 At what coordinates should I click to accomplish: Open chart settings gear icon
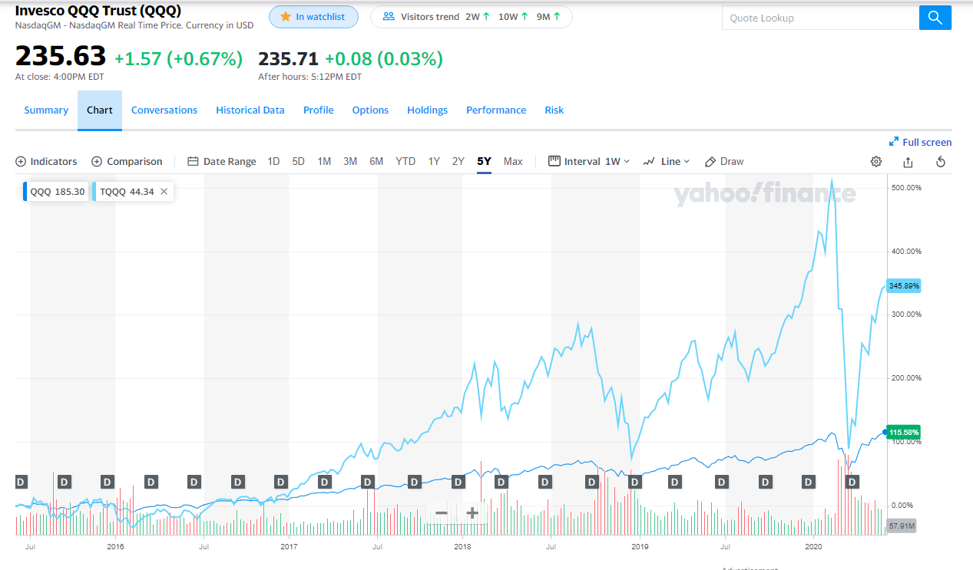tap(876, 162)
